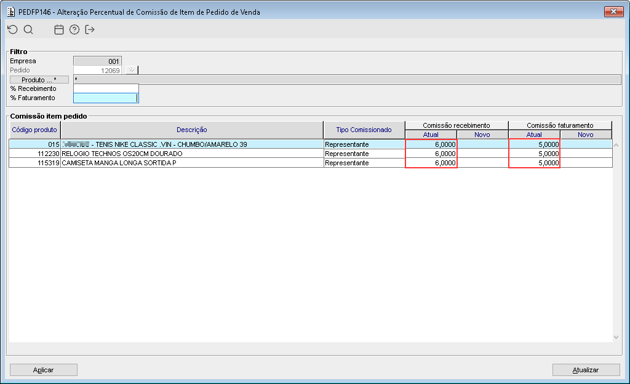Click recebimento Novo cell in TENIS NIKE row
Screen dimensions: 630x384
(x=482, y=144)
